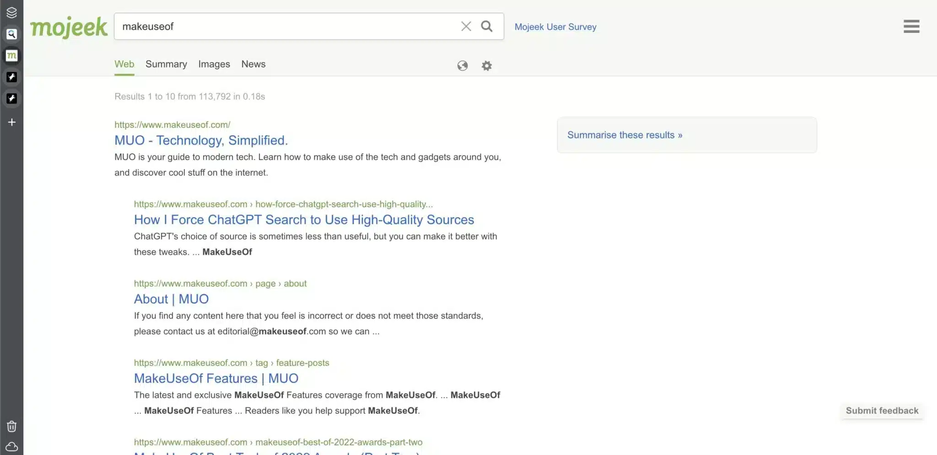Switch to the Summary tab
The image size is (937, 455).
click(x=166, y=64)
